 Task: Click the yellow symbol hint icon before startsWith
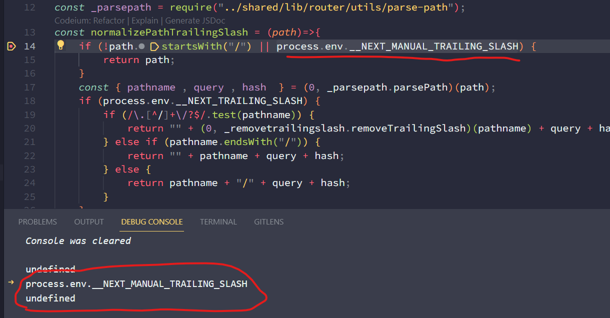pyautogui.click(x=153, y=46)
